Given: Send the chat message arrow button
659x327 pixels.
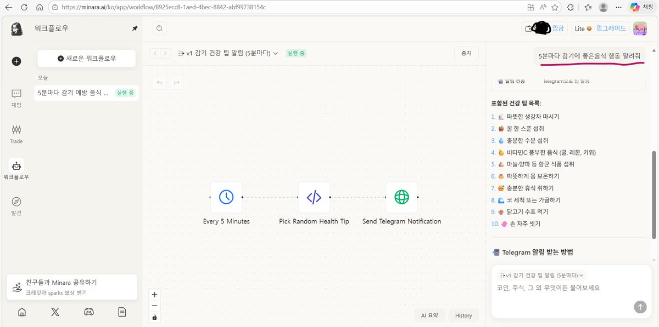Looking at the screenshot, I should tap(640, 307).
